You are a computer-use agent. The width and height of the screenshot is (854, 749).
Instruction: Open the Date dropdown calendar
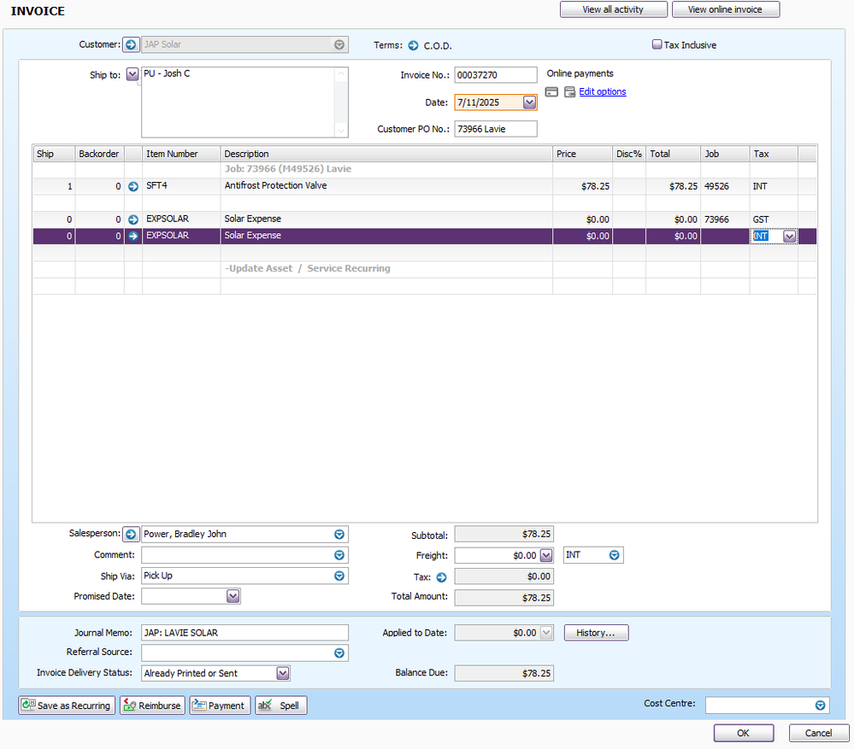coord(529,102)
